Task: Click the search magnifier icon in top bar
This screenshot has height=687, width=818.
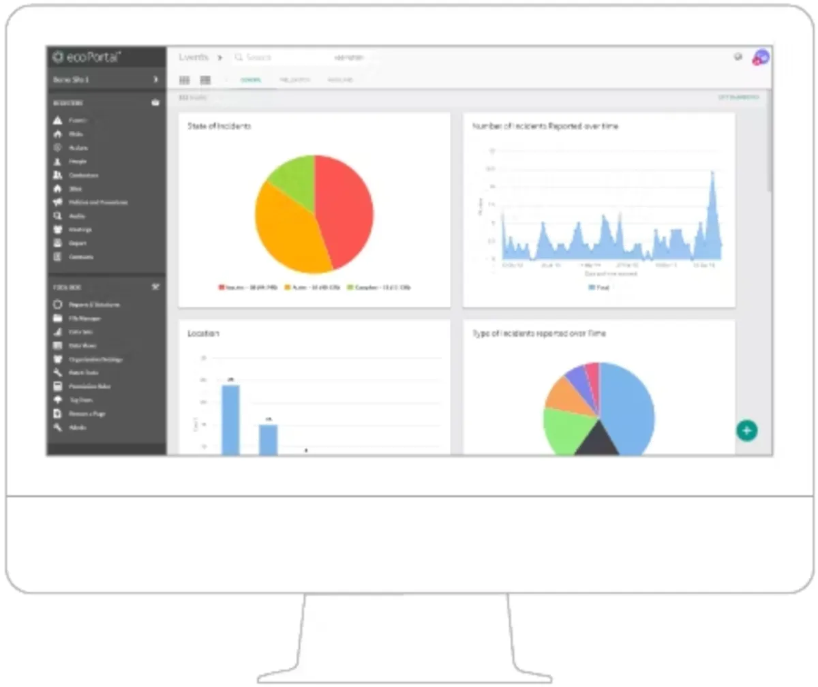Action: pyautogui.click(x=239, y=58)
